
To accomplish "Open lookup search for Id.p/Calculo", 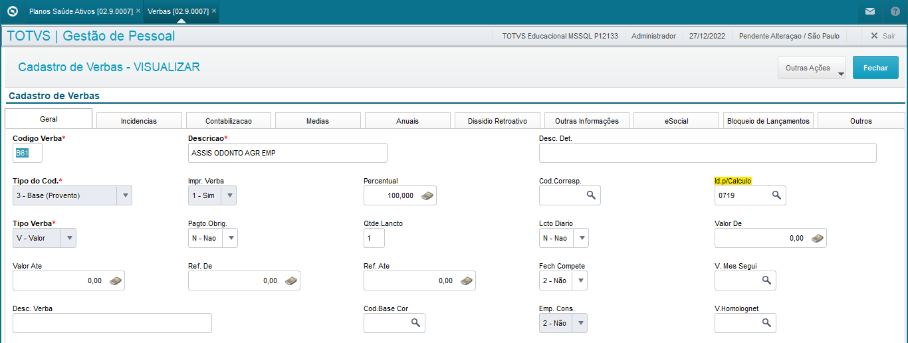I will (x=776, y=195).
